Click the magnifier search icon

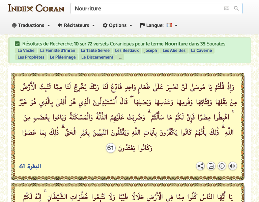[236, 8]
